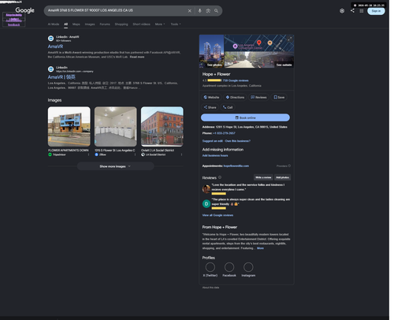Click Add business hours link
This screenshot has width=394, height=320.
click(215, 155)
